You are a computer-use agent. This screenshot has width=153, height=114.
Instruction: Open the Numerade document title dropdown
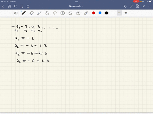76,6
